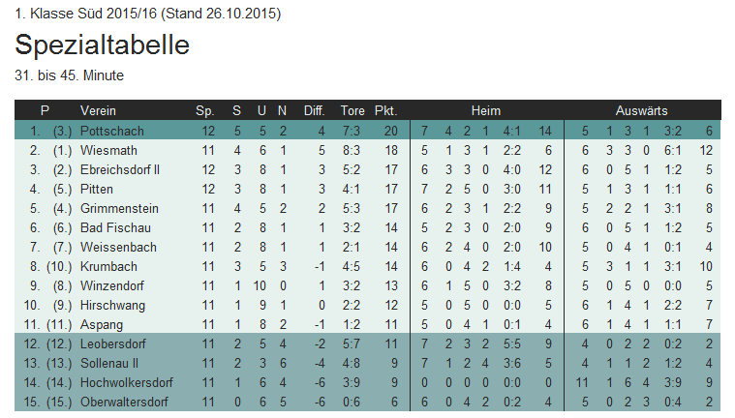The width and height of the screenshot is (735, 418).
Task: Open the Oberwaltersdorf club entry
Action: pos(124,403)
